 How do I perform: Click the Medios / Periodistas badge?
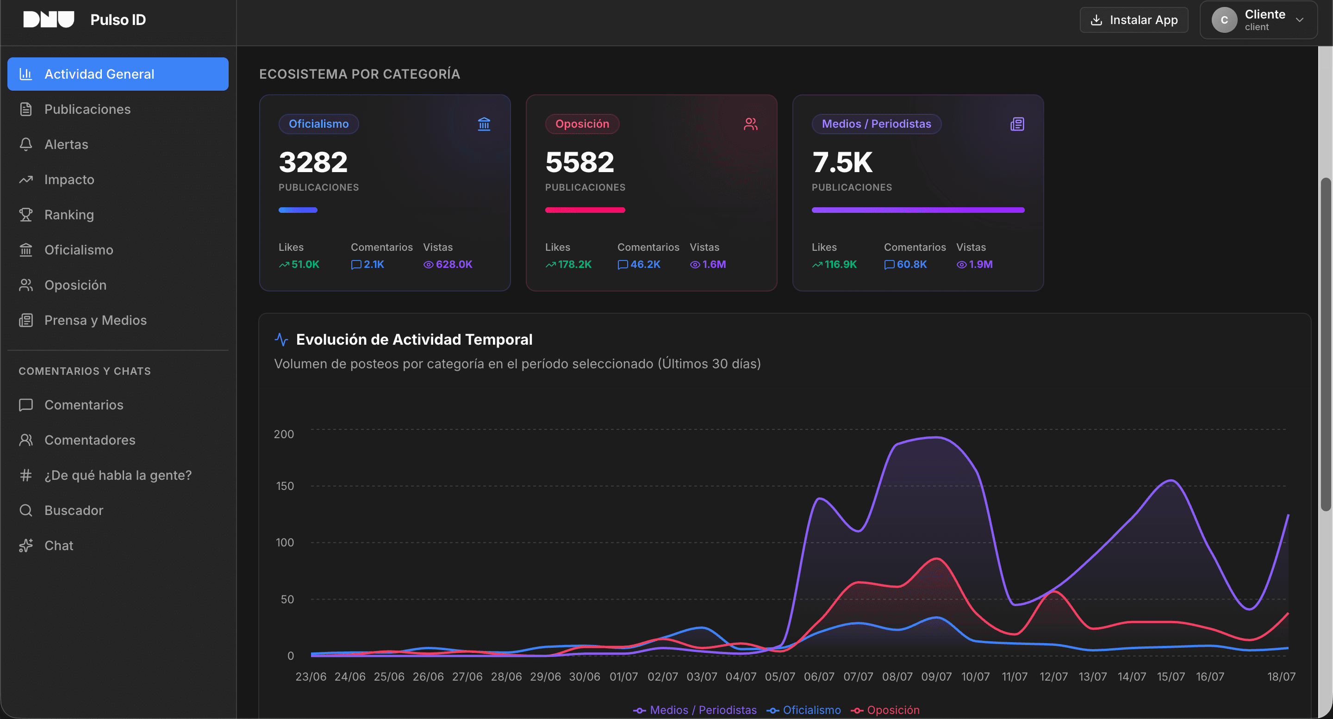(x=876, y=124)
